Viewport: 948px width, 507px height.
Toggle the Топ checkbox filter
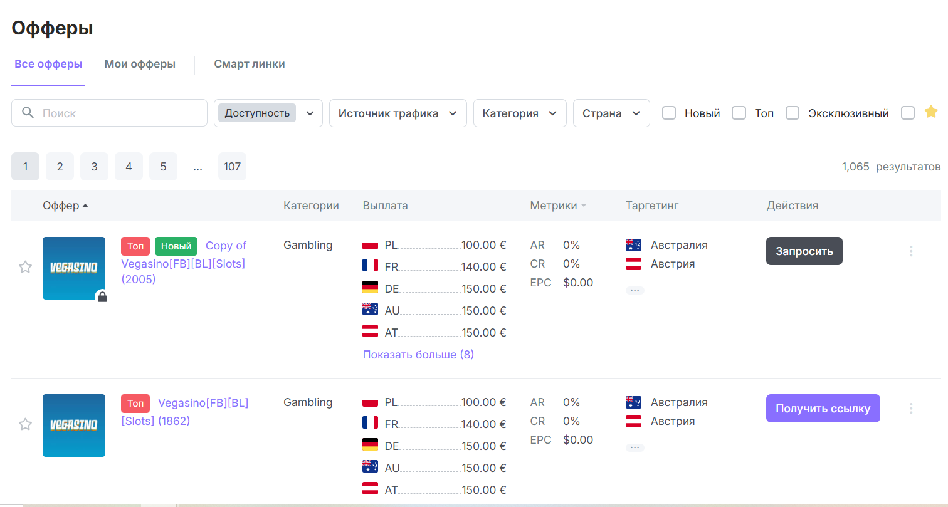click(x=739, y=113)
